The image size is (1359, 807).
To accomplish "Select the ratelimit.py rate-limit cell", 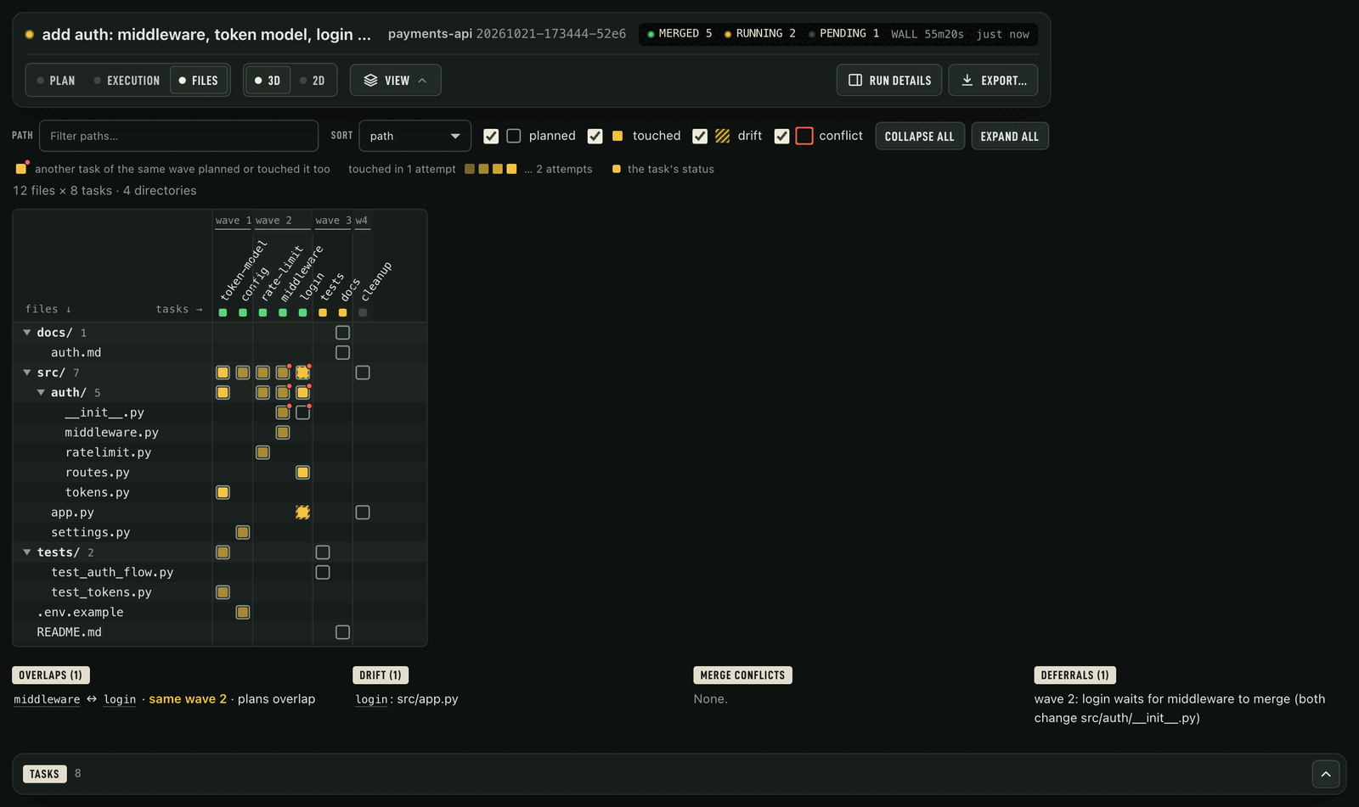I will (x=262, y=452).
